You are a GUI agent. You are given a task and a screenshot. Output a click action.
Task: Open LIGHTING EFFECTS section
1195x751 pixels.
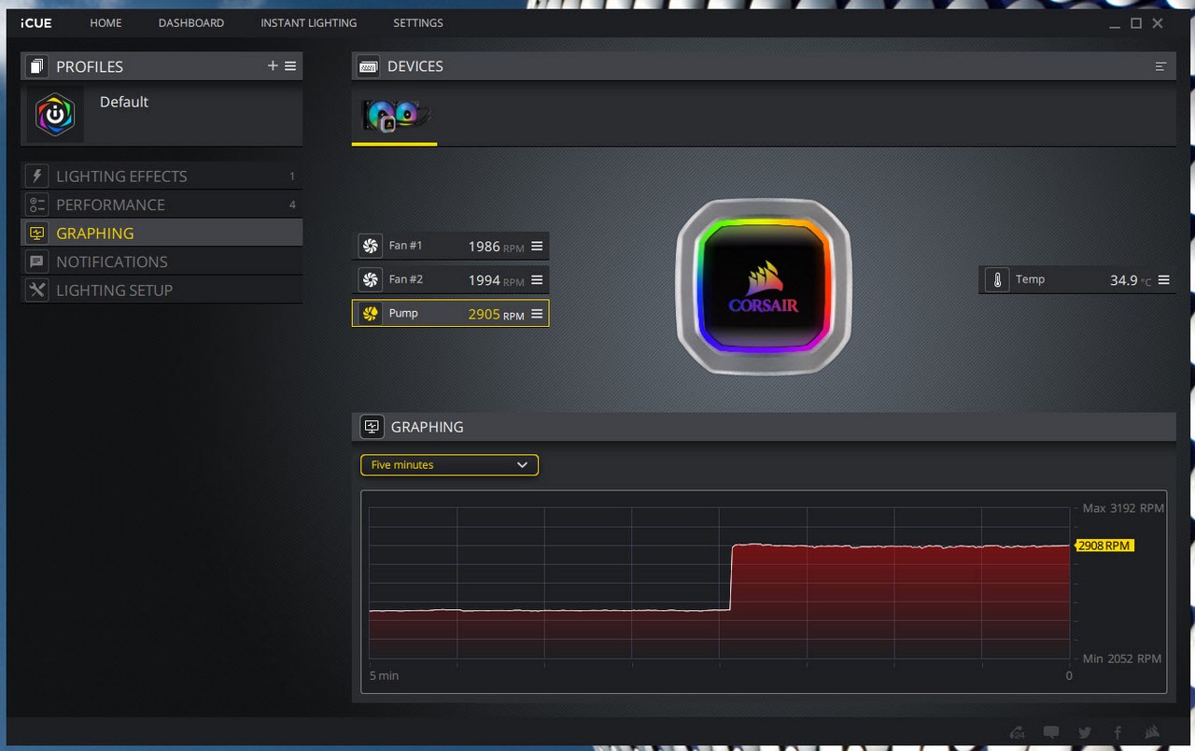[162, 176]
